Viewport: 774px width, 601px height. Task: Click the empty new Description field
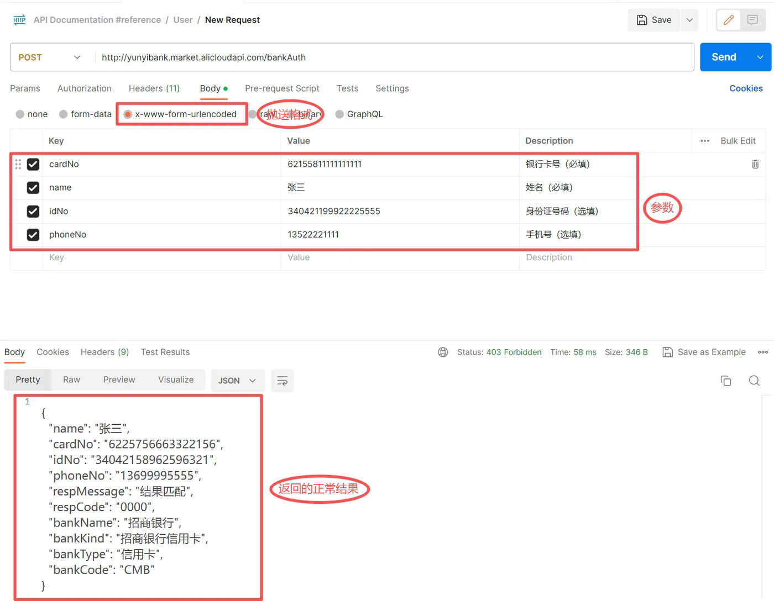coord(642,257)
